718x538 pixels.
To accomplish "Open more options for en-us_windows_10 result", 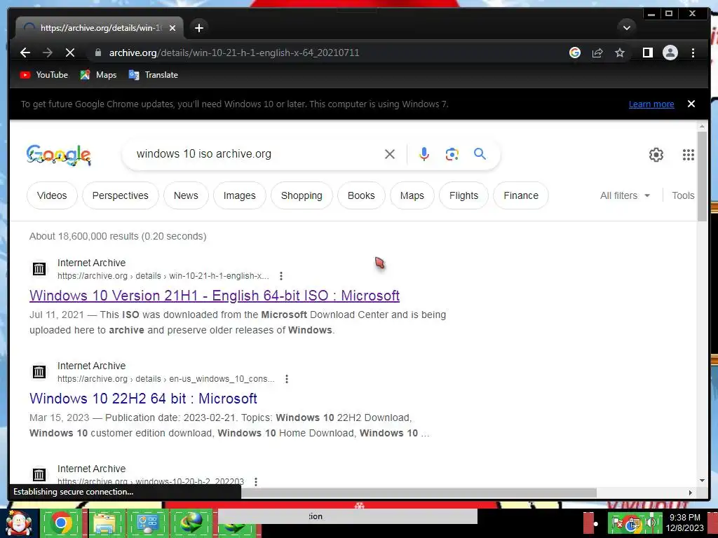I will pos(287,379).
